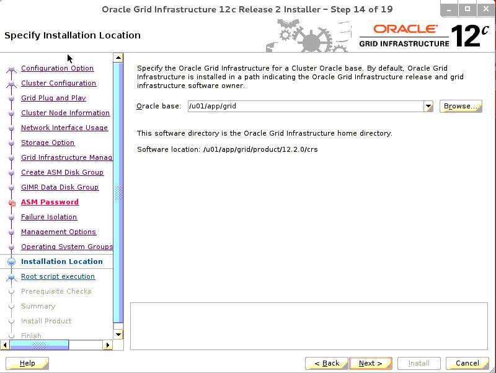The width and height of the screenshot is (496, 373).
Task: Click the Oracle base path field
Action: [x=306, y=106]
